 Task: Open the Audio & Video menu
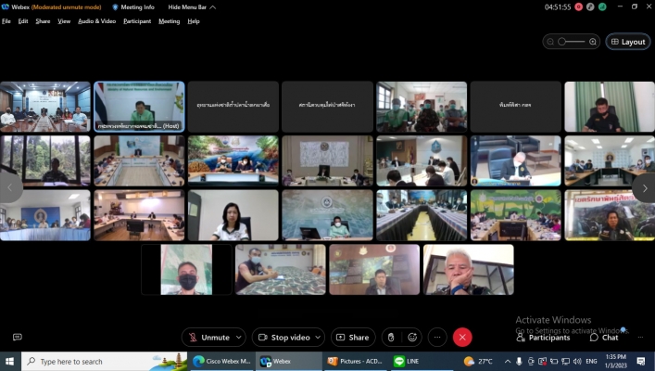pos(97,21)
